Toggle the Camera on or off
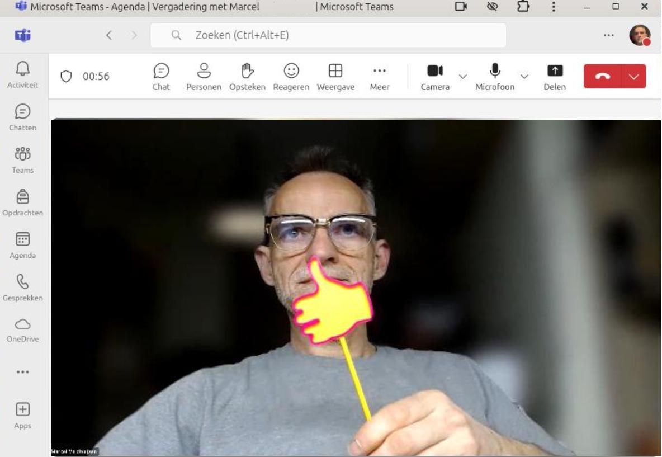Screen dimensions: 662x457 436,77
